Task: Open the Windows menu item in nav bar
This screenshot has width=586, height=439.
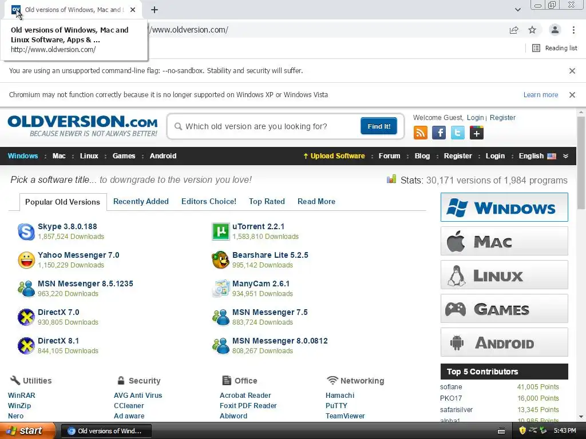Action: point(23,156)
